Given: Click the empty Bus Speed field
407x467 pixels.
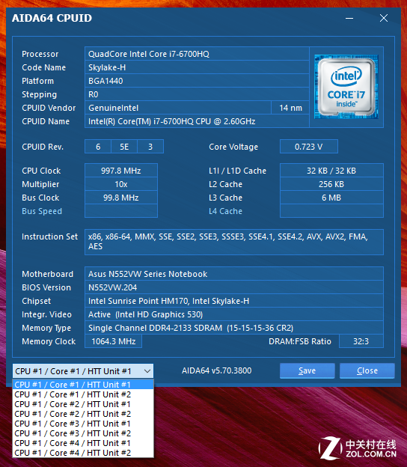Looking at the screenshot, I should [x=121, y=211].
